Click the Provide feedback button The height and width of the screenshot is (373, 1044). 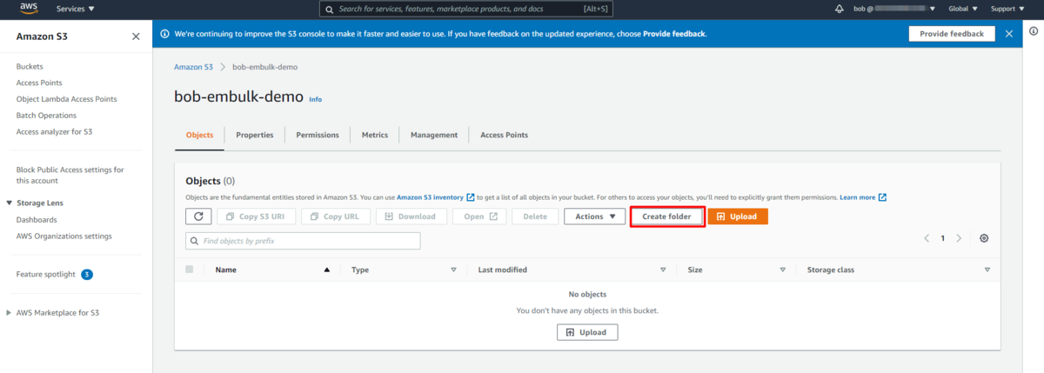click(x=952, y=34)
